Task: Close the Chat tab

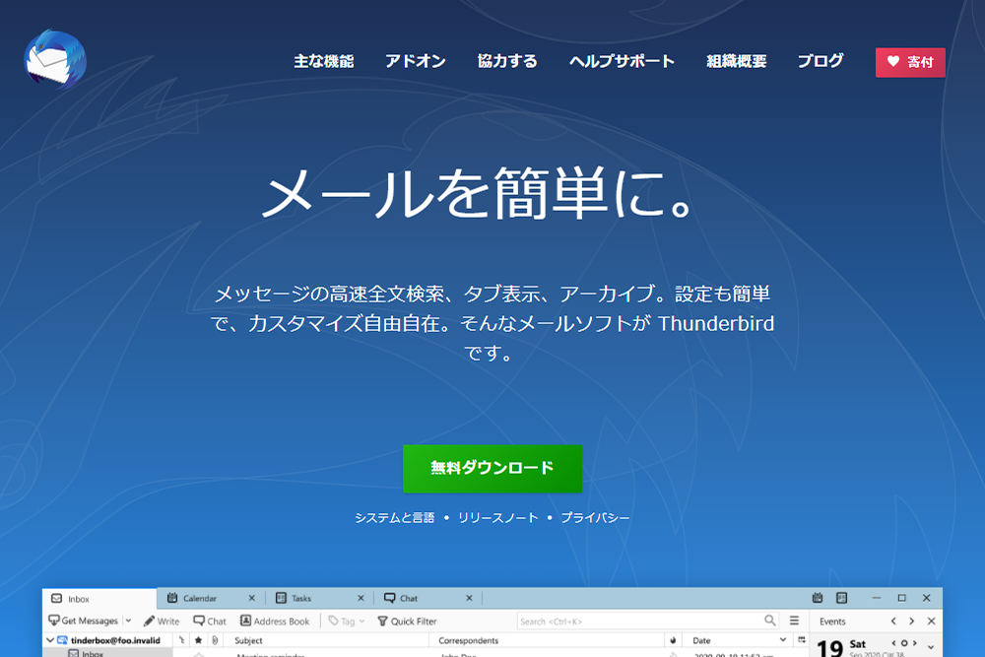Action: [x=469, y=598]
